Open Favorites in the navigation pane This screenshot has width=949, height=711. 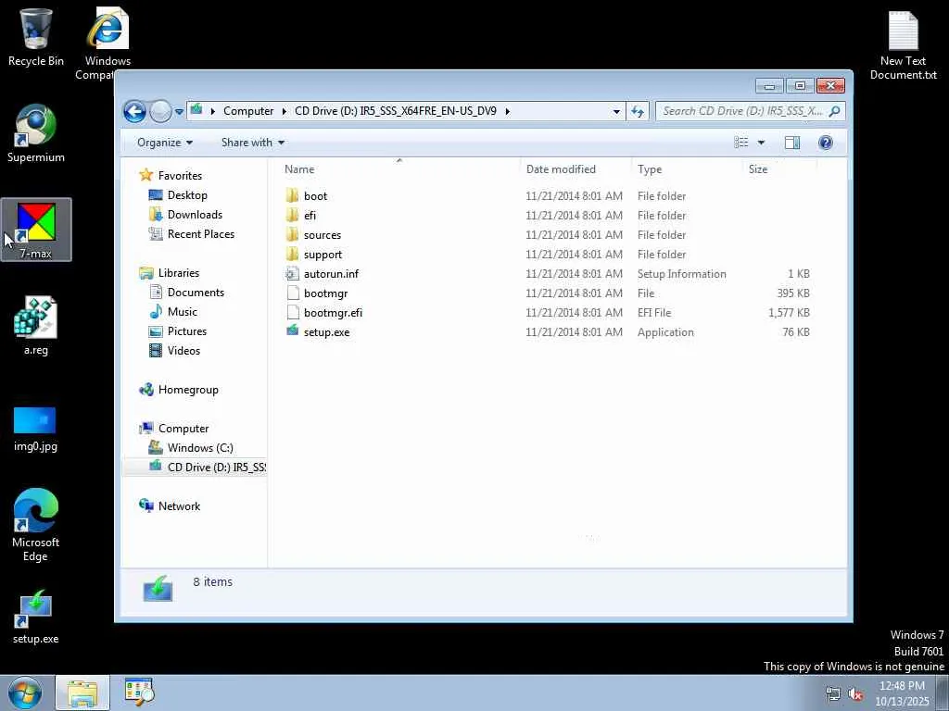point(180,175)
